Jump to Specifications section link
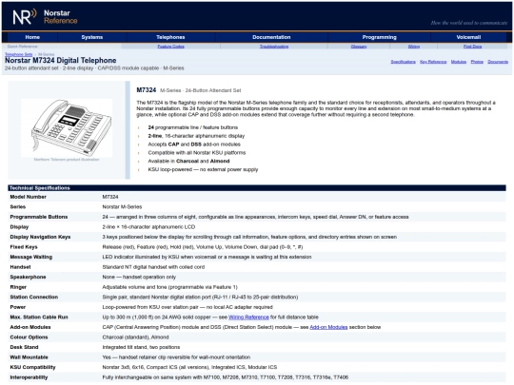The height and width of the screenshot is (385, 514). [403, 62]
